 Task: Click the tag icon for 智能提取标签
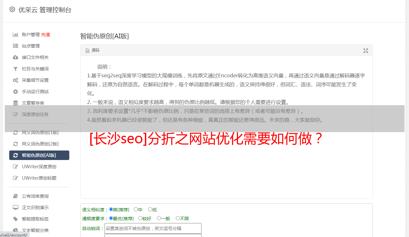coord(15,219)
